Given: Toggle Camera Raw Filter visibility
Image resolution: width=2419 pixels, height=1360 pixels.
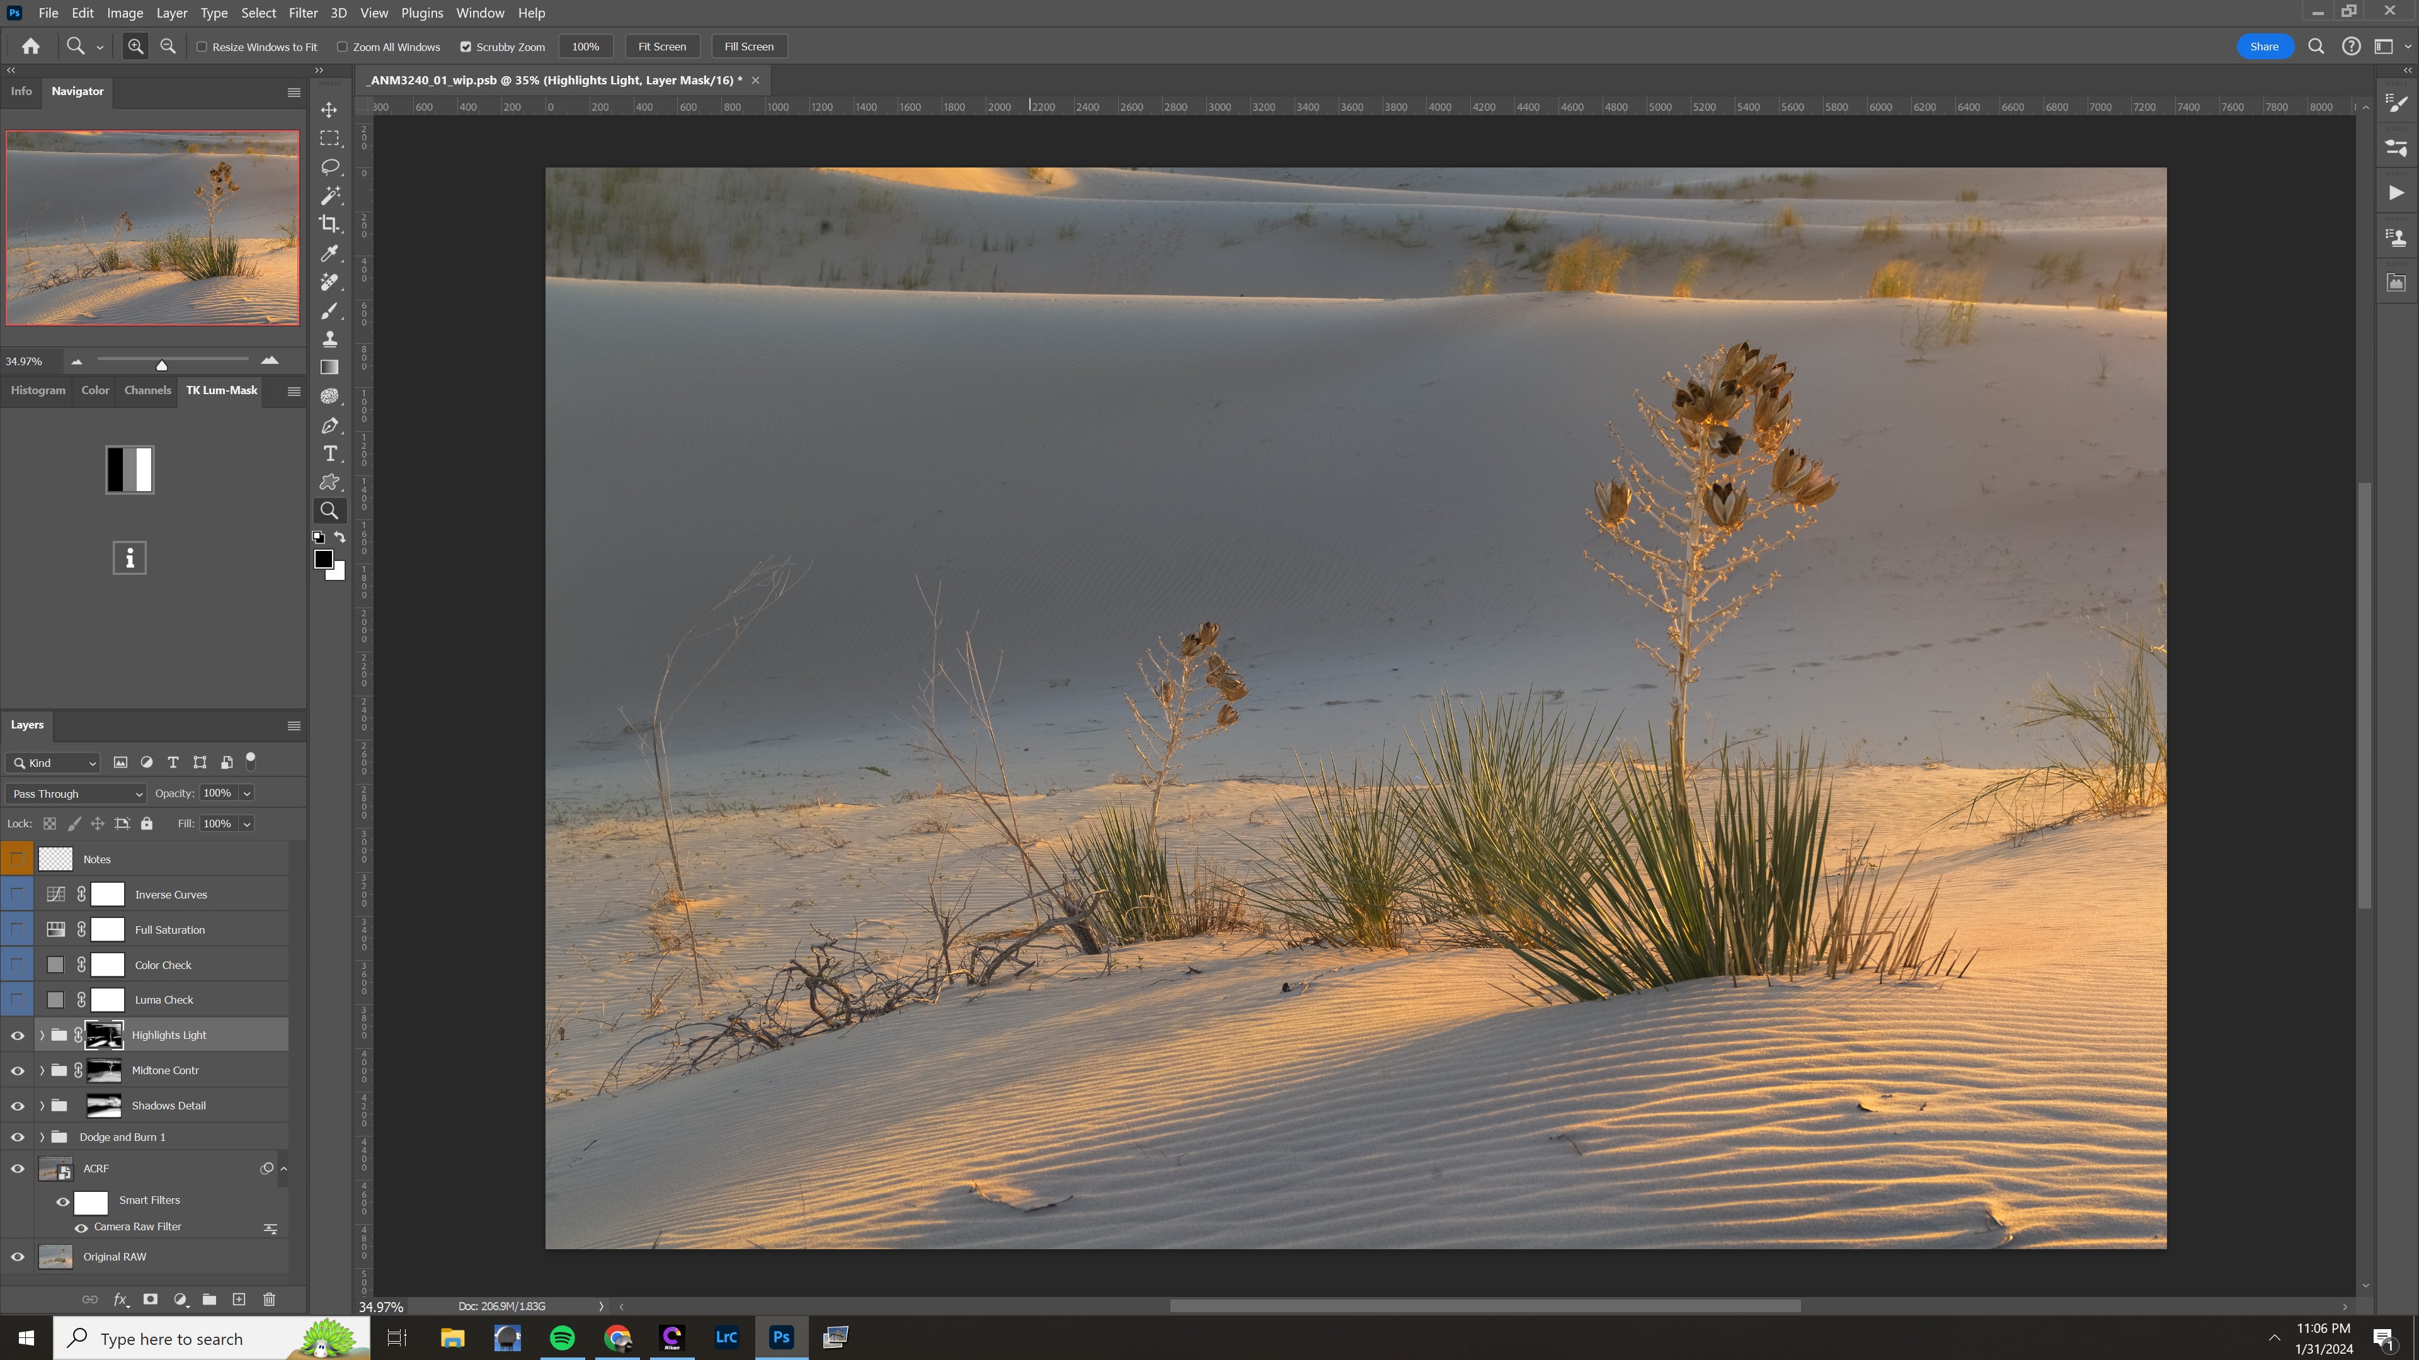Looking at the screenshot, I should tap(81, 1228).
